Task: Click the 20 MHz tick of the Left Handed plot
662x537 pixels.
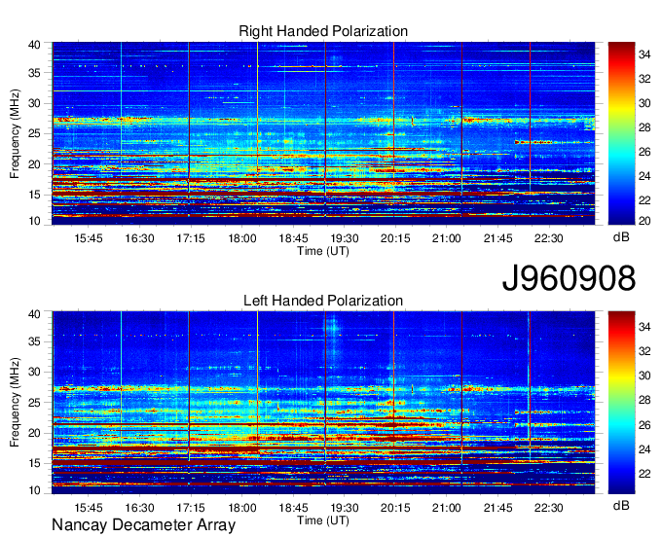Action: [x=34, y=433]
